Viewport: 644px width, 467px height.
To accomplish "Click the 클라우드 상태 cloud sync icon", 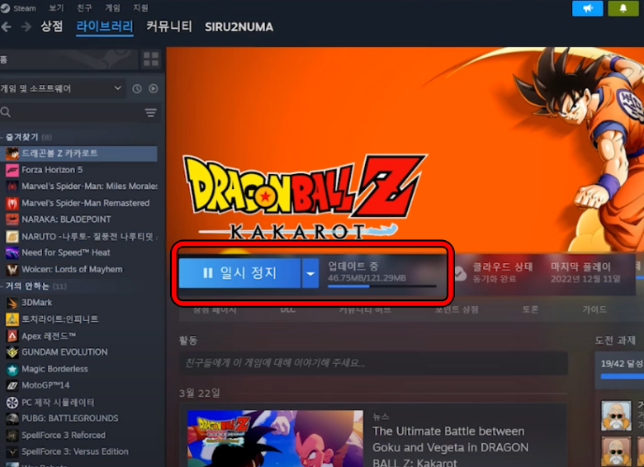I will coord(460,273).
